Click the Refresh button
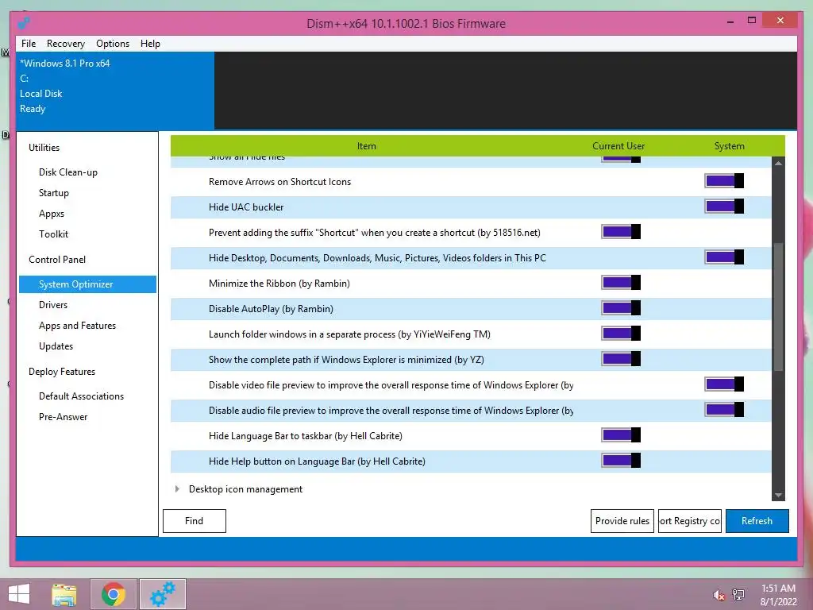 [757, 521]
